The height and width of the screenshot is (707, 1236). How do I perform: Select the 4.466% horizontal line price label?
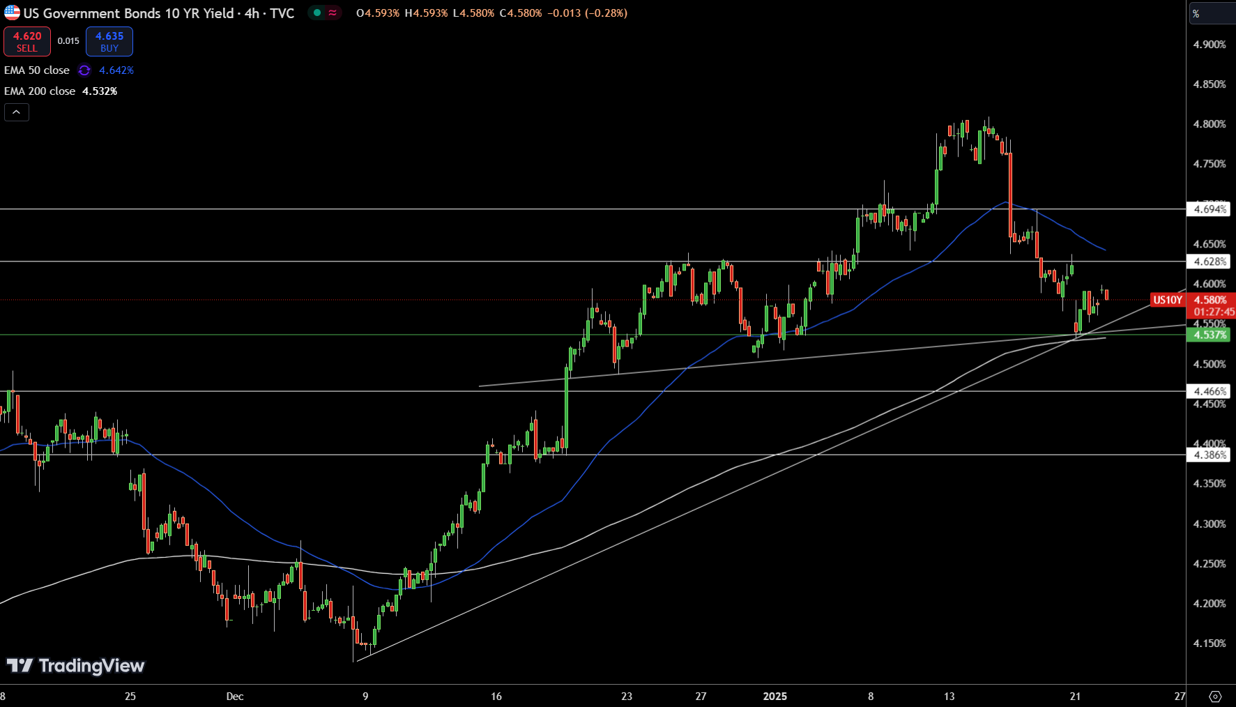(x=1209, y=391)
